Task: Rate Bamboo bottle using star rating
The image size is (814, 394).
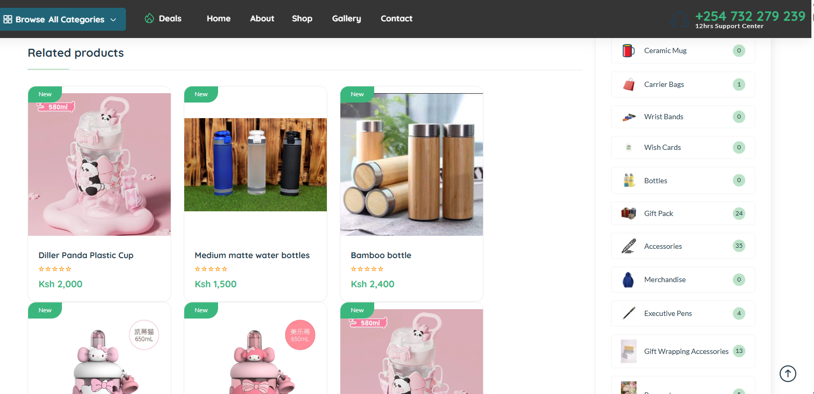Action: 367,269
